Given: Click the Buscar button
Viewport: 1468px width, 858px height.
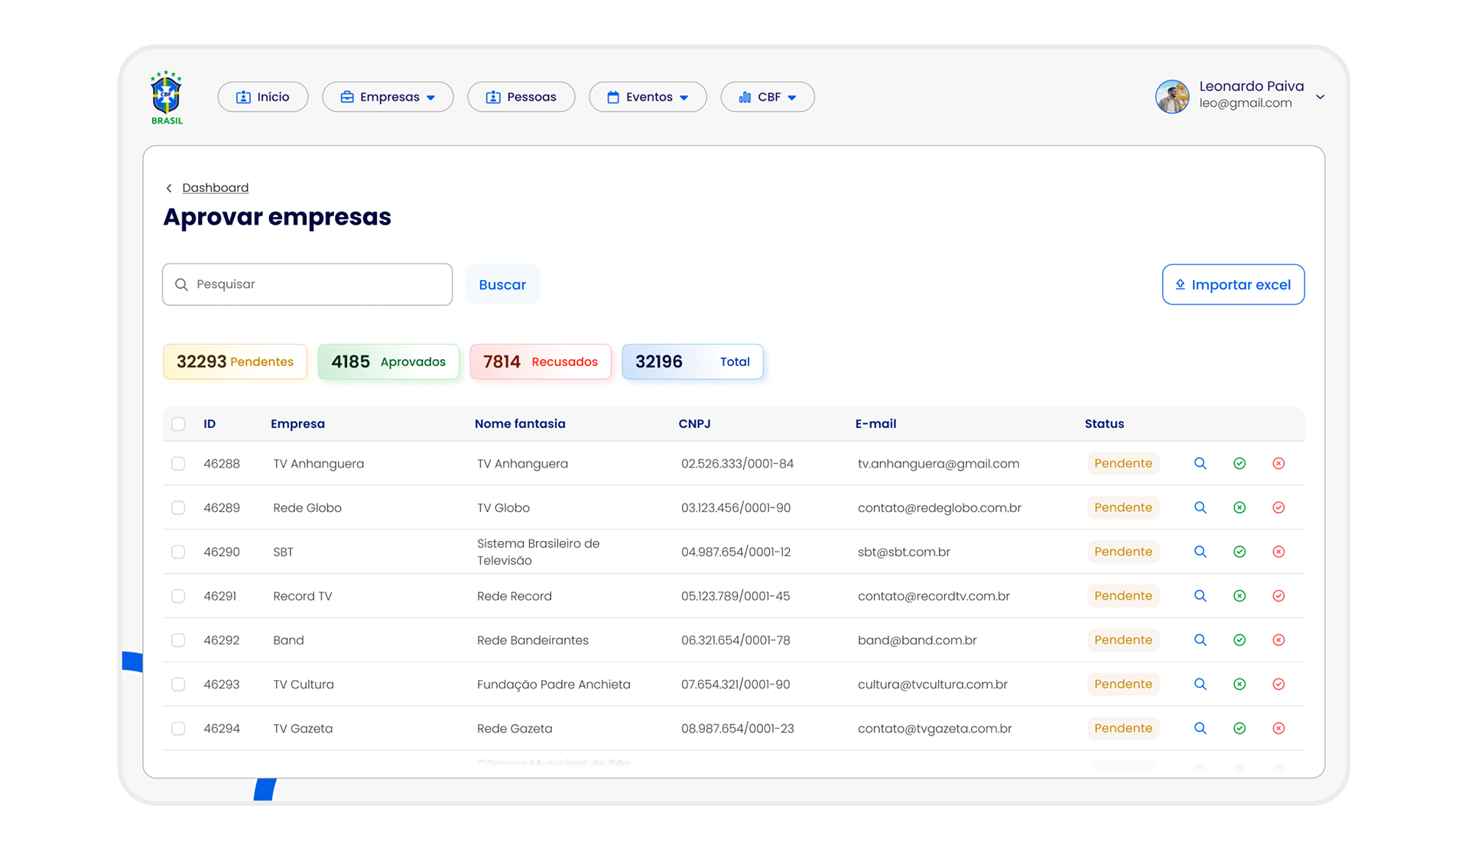Looking at the screenshot, I should [x=502, y=285].
